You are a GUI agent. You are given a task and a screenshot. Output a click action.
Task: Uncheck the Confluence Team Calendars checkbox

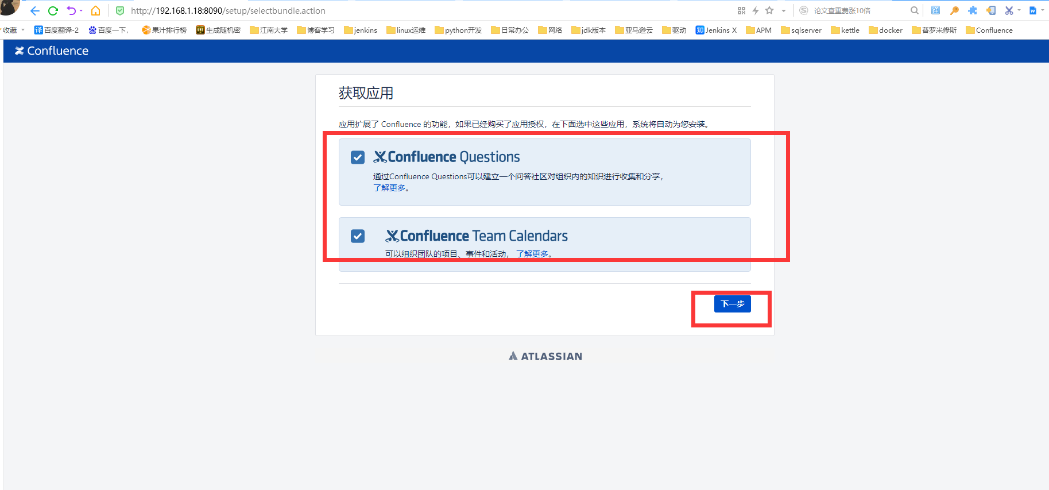tap(358, 236)
